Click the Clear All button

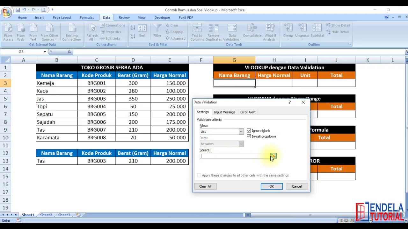pos(205,186)
